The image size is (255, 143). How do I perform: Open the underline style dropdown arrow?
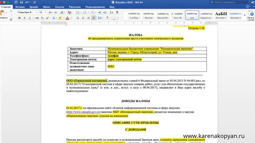click(33, 18)
